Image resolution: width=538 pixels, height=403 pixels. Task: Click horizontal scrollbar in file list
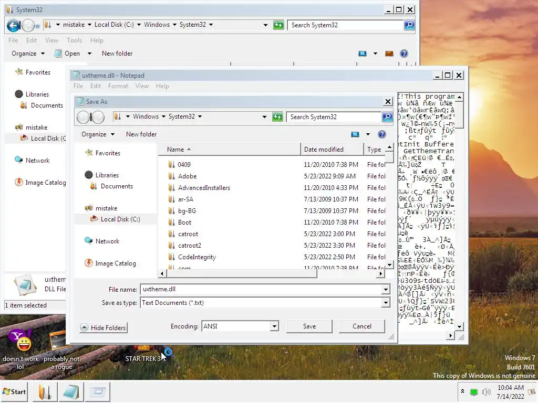pyautogui.click(x=242, y=274)
